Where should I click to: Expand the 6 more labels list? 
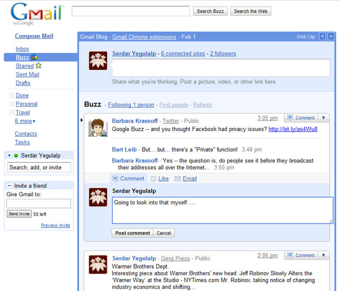click(25, 121)
